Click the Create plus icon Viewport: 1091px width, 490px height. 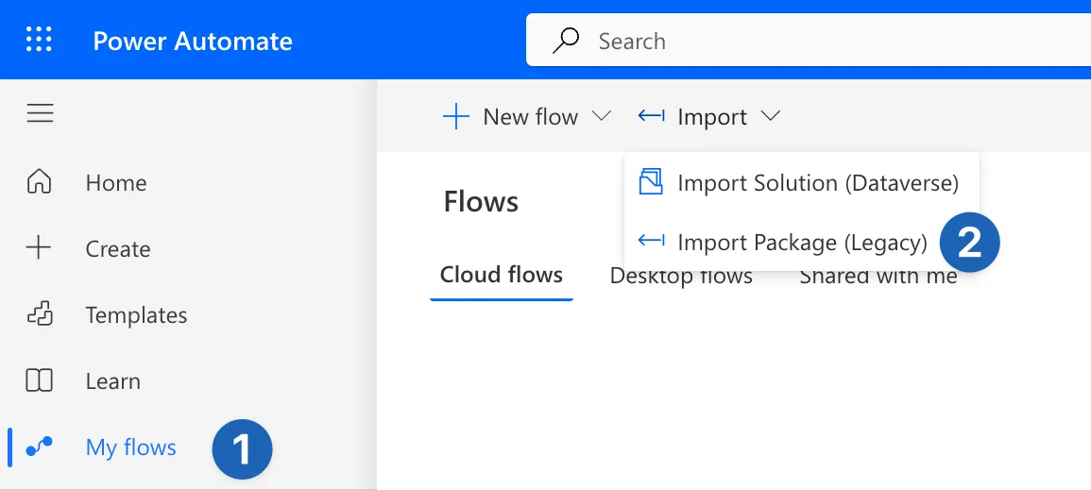point(39,248)
